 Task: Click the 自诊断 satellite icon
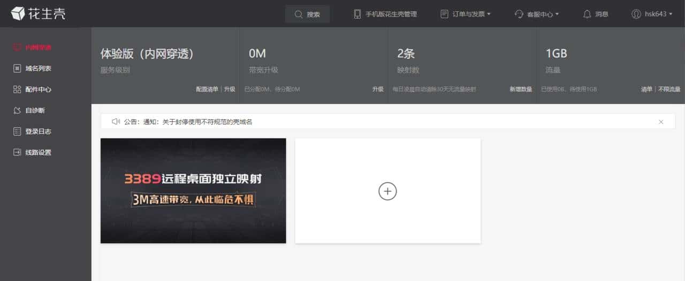tap(17, 111)
